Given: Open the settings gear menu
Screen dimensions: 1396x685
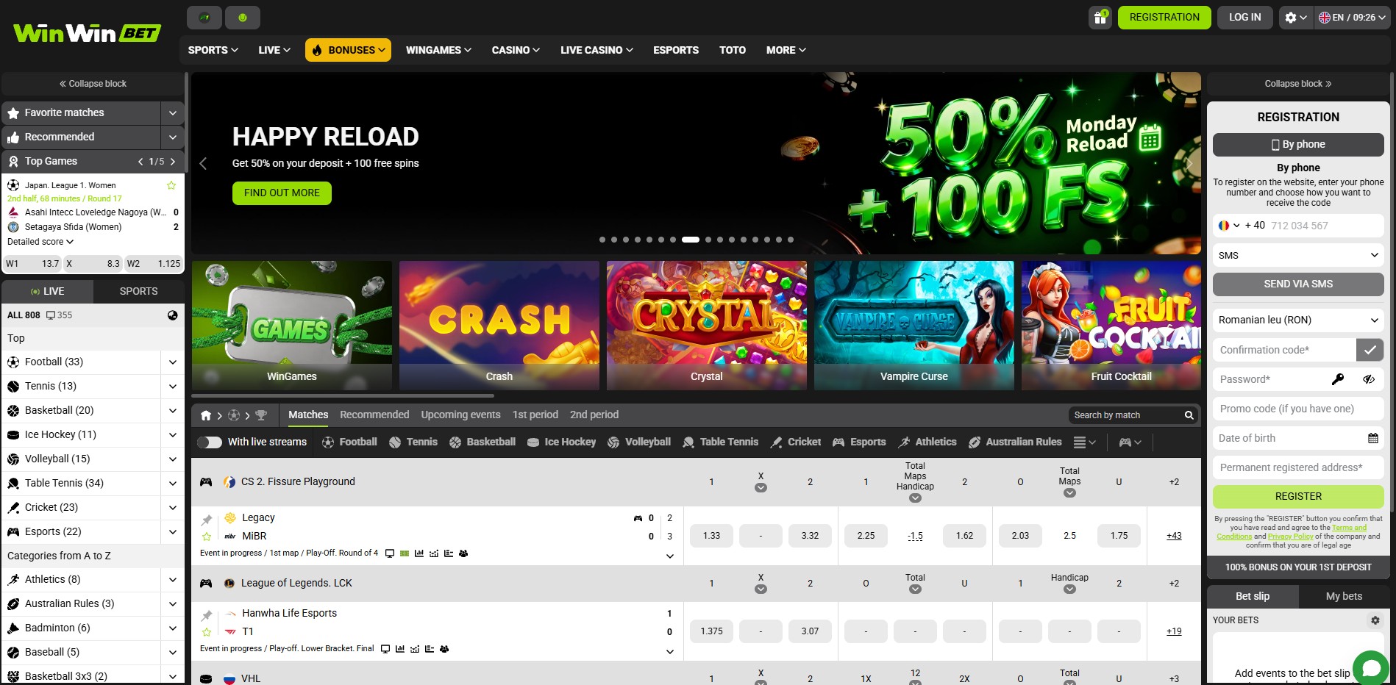Looking at the screenshot, I should tap(1296, 18).
